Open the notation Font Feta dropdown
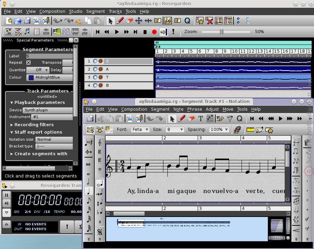The image size is (314, 249). (140, 129)
